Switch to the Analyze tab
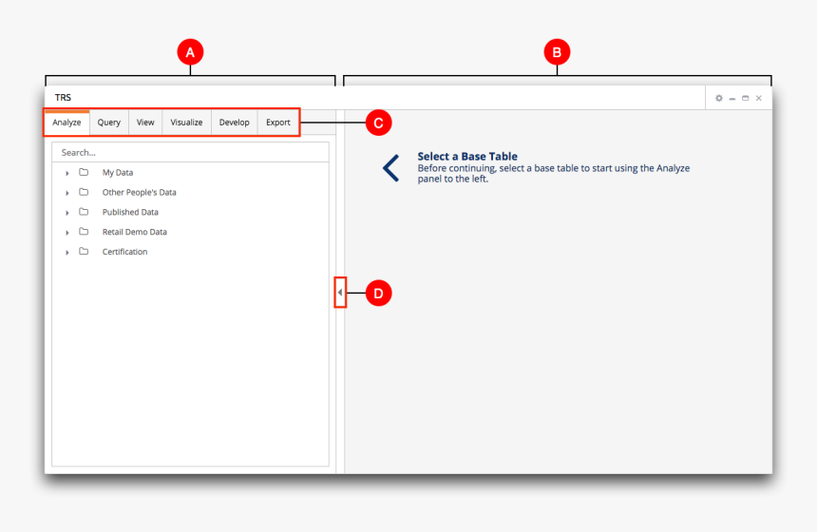817x532 pixels. pyautogui.click(x=66, y=123)
